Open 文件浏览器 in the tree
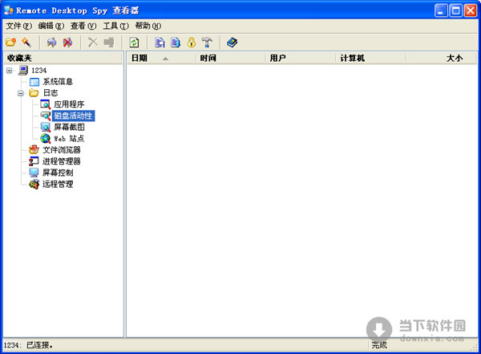Viewport: 481px width, 354px height. coord(62,150)
